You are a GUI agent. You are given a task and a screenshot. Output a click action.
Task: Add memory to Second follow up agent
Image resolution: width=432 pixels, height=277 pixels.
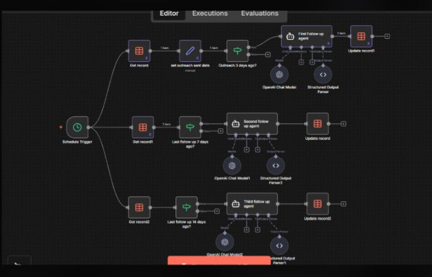coord(246,150)
